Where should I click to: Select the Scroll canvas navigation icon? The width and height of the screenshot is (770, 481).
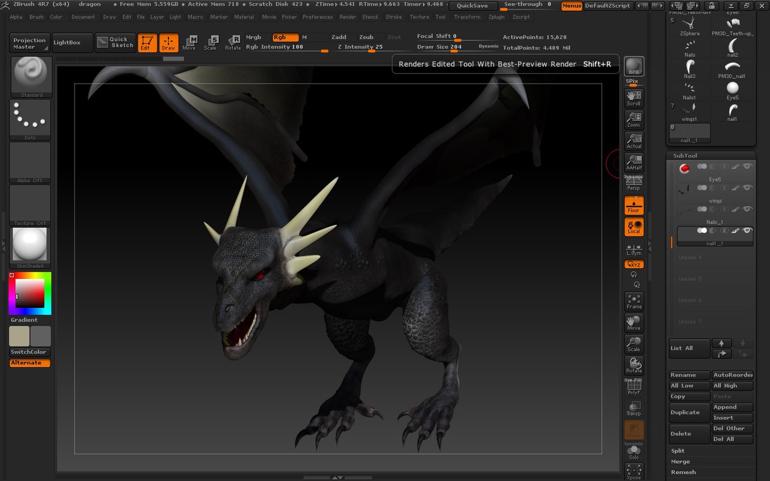click(x=633, y=97)
